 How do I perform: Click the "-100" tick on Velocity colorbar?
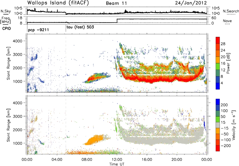tap(226, 140)
